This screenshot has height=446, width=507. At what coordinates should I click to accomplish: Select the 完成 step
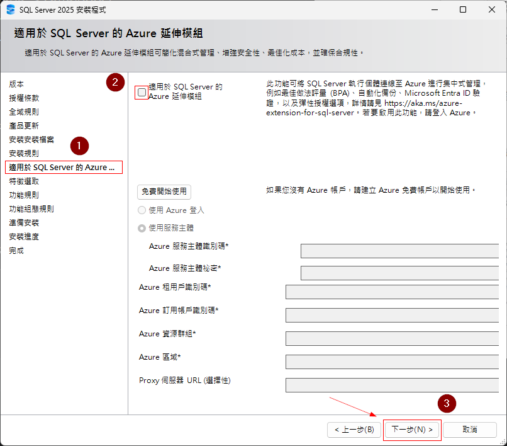coord(16,251)
